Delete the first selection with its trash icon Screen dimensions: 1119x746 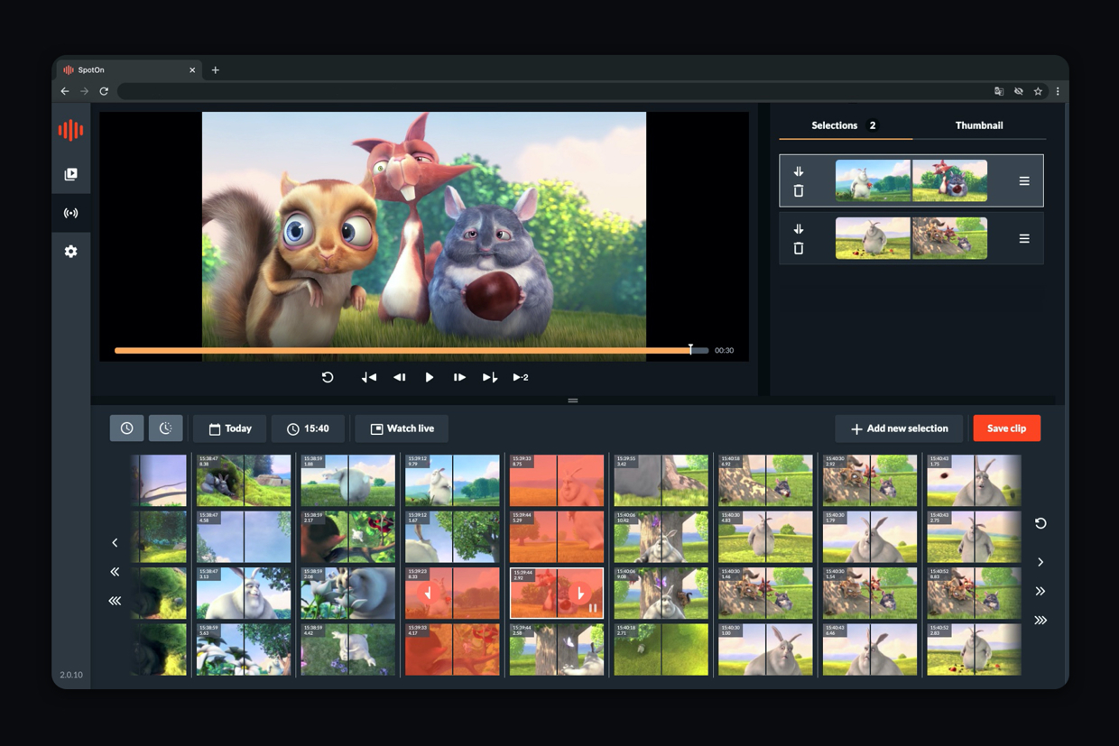[799, 191]
